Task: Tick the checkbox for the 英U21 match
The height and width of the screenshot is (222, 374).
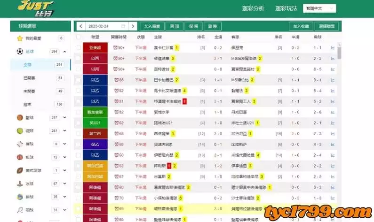Action: coord(78,123)
